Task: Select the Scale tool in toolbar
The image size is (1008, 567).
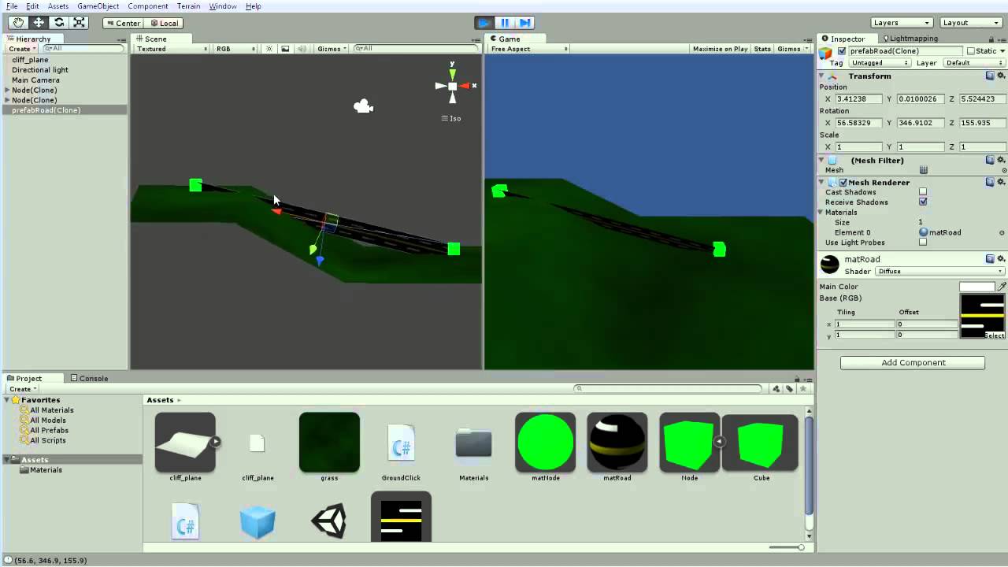Action: click(x=79, y=23)
